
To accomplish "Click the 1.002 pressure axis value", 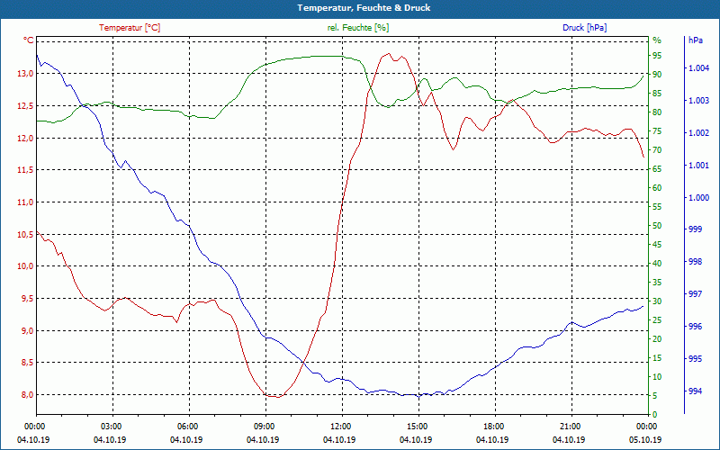I will click(699, 133).
